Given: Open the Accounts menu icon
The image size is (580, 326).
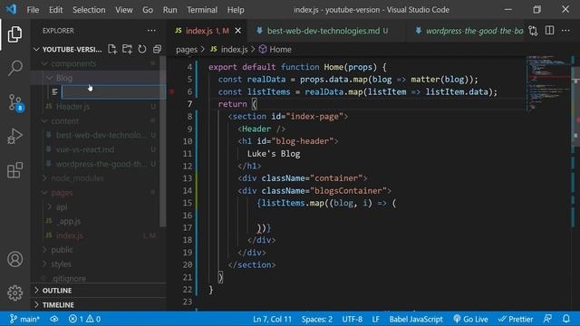Looking at the screenshot, I should (14, 259).
